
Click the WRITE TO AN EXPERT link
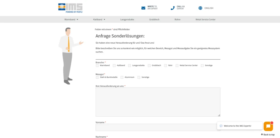[153, 7]
